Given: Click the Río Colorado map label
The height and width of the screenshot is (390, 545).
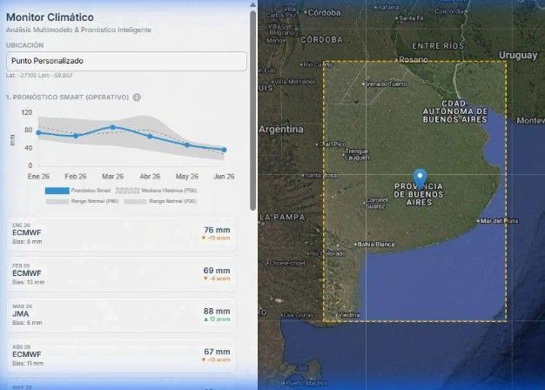Looking at the screenshot, I should tap(329, 253).
